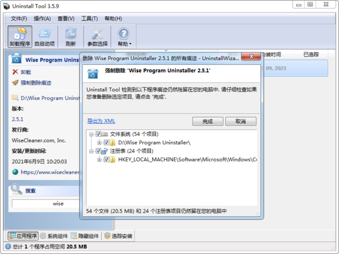
Task: Open the 工具(T) menu
Action: pyautogui.click(x=89, y=19)
